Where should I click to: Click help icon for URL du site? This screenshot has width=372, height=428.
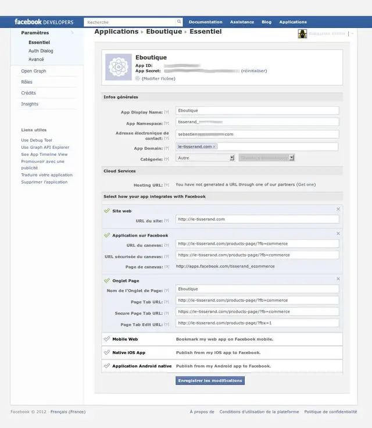pos(166,221)
